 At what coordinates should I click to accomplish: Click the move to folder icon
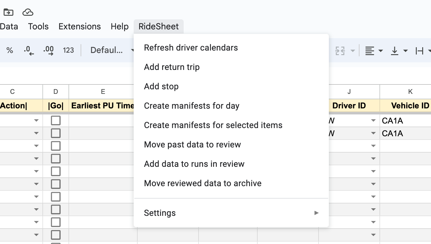(8, 12)
